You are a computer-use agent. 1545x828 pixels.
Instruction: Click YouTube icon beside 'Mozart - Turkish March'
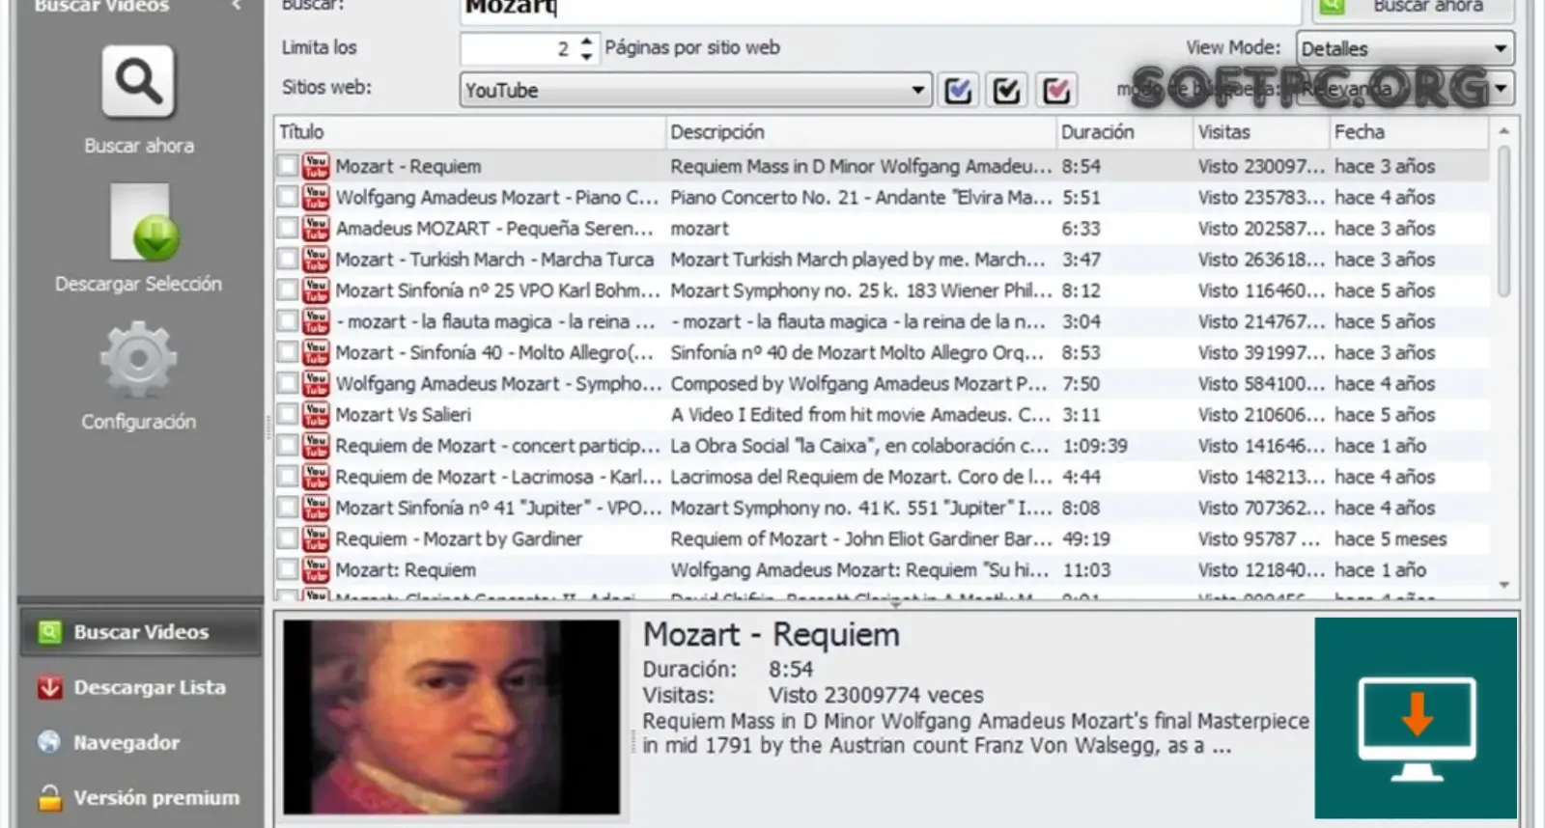[x=316, y=259]
